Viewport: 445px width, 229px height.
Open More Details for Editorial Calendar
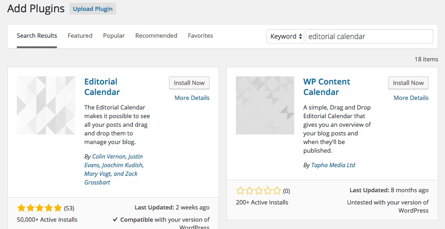(x=192, y=98)
